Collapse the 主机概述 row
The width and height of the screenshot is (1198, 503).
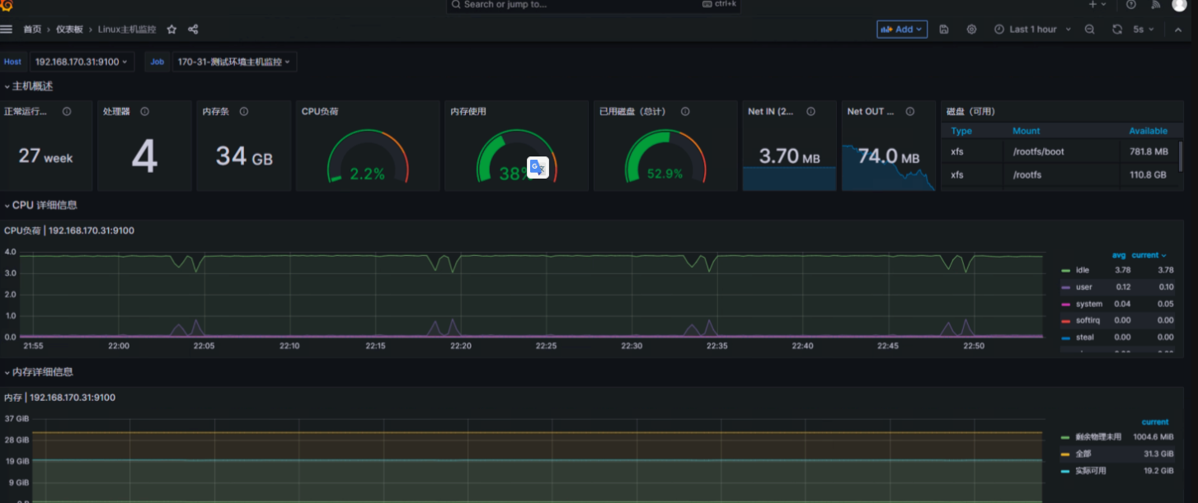point(29,86)
